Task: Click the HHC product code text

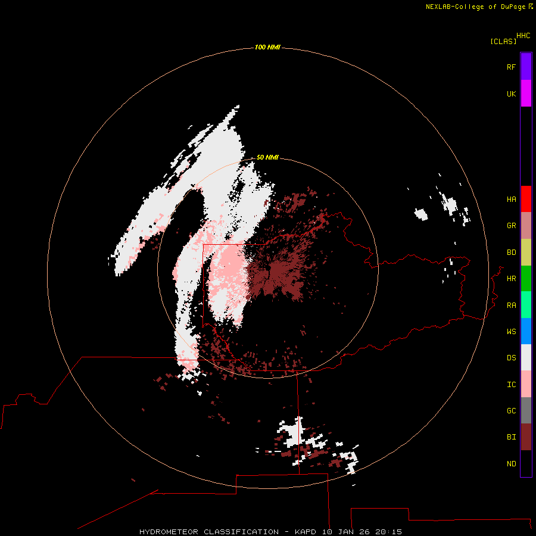Action: (523, 36)
